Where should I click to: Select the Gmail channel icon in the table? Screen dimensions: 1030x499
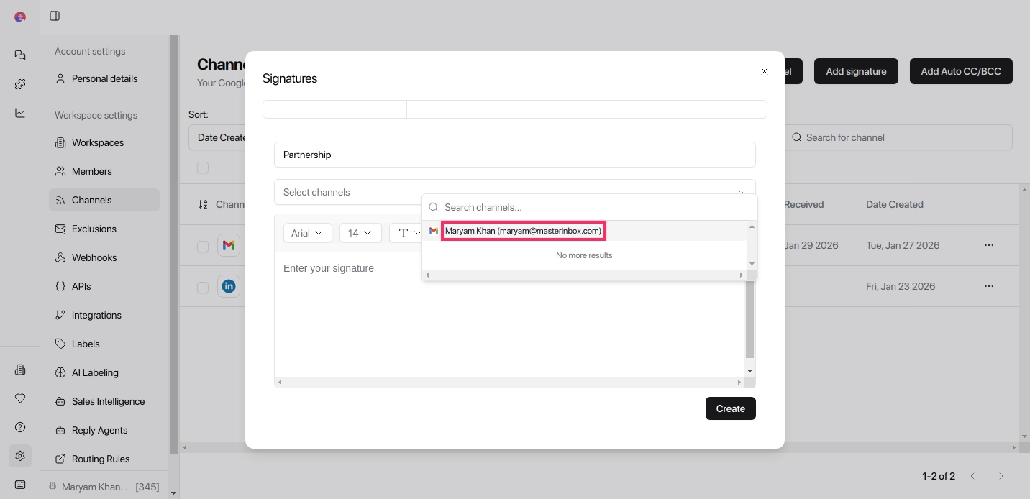pyautogui.click(x=228, y=245)
